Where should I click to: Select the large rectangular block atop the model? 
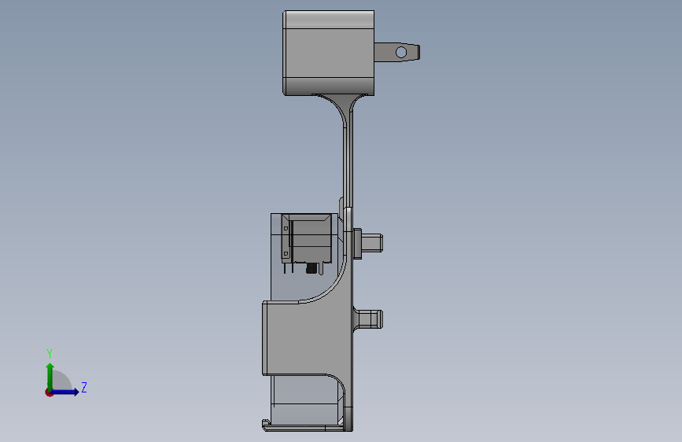tap(328, 53)
